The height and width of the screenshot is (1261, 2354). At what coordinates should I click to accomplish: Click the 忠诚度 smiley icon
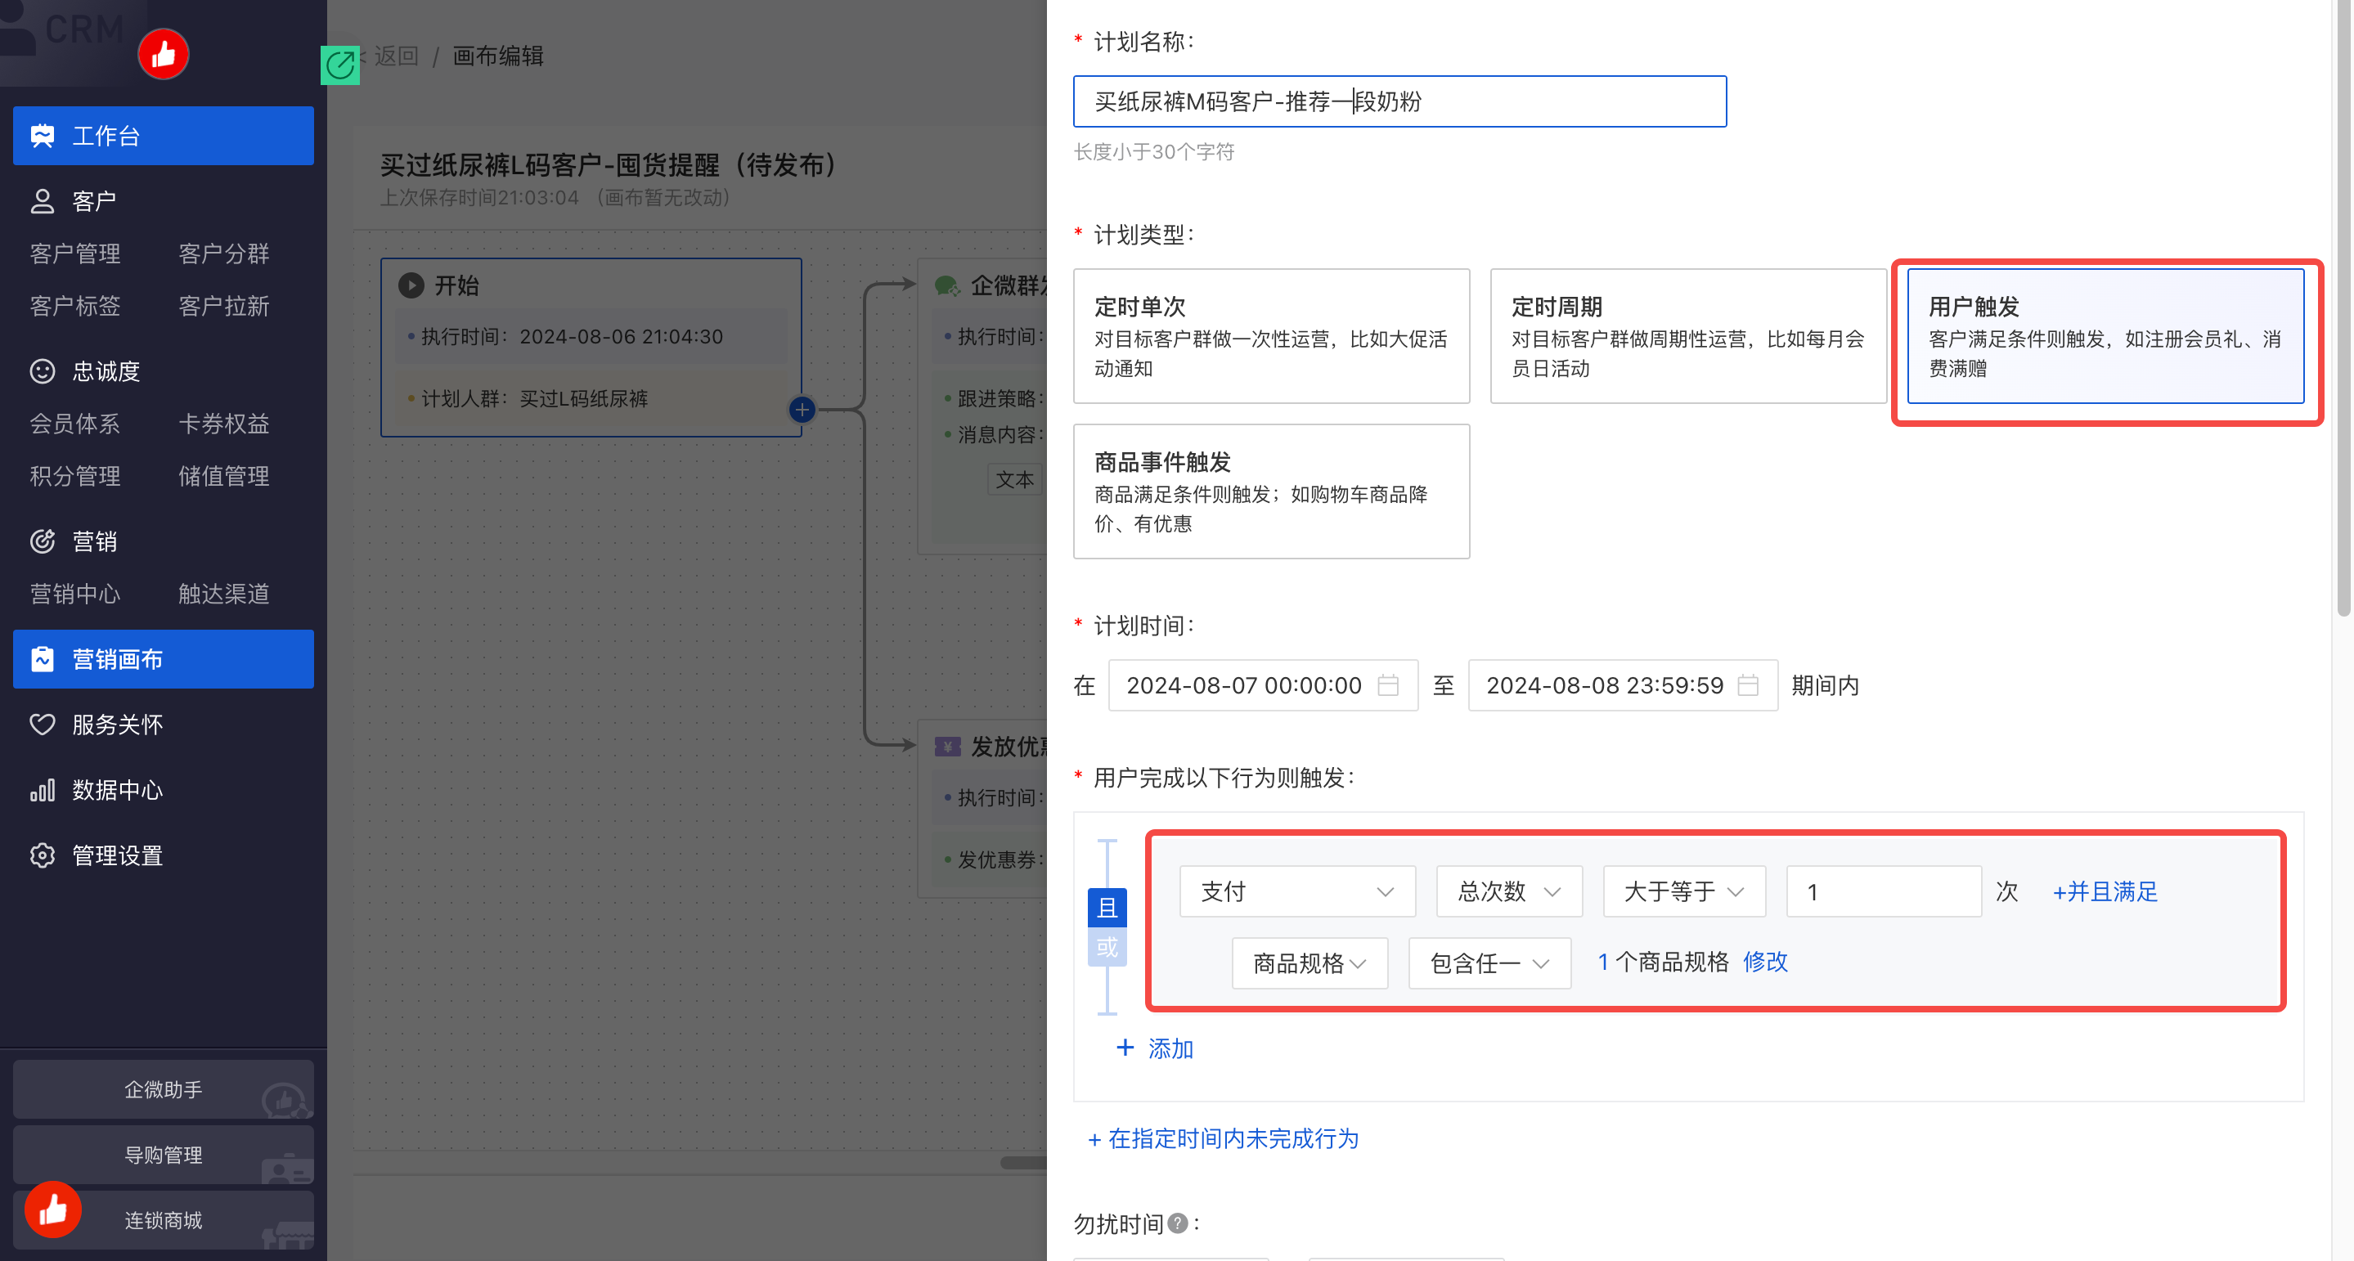click(x=42, y=371)
